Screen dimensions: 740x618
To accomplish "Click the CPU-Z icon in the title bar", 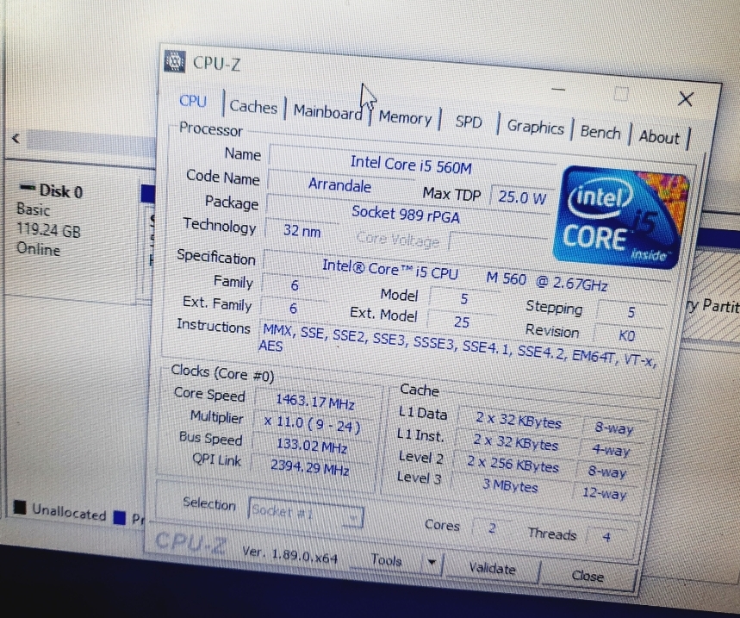I will 175,60.
